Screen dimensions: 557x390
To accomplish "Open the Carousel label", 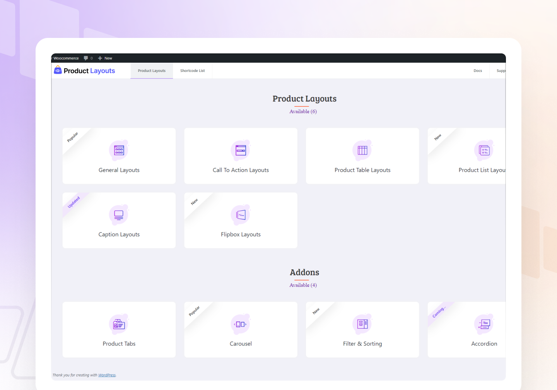I will point(241,344).
